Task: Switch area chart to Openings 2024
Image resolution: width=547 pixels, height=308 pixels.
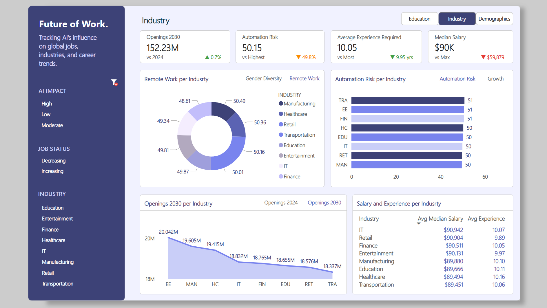Action: click(281, 203)
